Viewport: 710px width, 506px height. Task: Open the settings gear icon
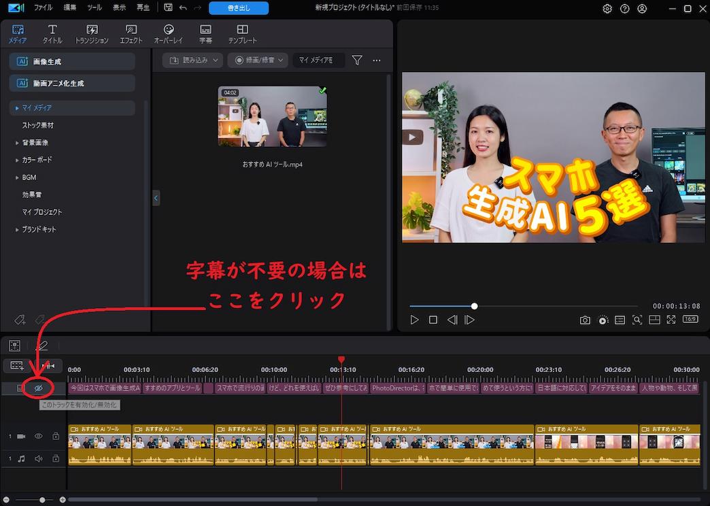click(607, 9)
